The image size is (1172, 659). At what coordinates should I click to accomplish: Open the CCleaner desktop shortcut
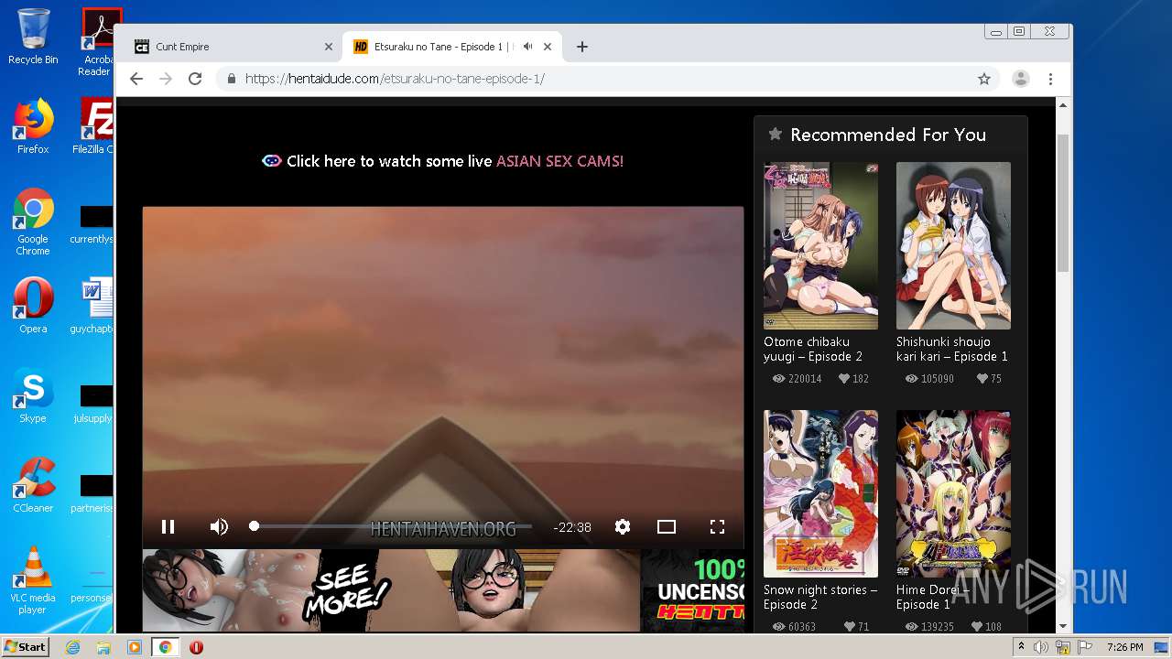(33, 485)
